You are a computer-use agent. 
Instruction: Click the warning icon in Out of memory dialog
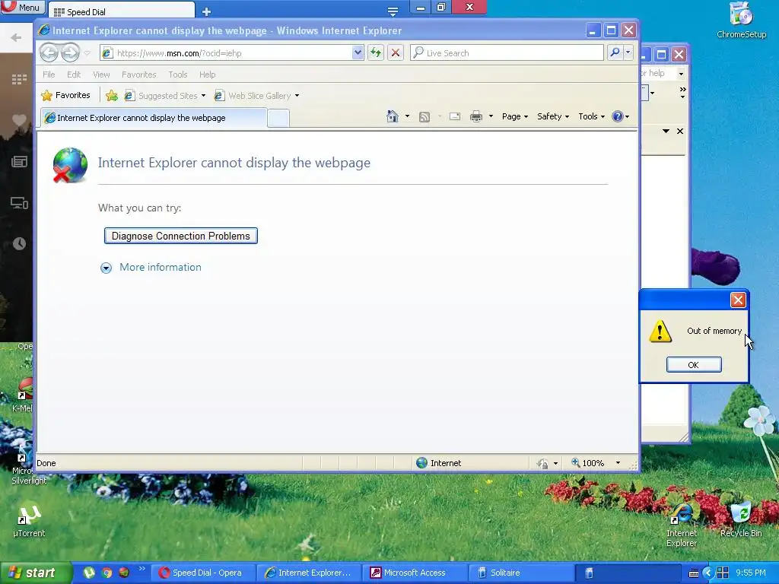pos(660,332)
